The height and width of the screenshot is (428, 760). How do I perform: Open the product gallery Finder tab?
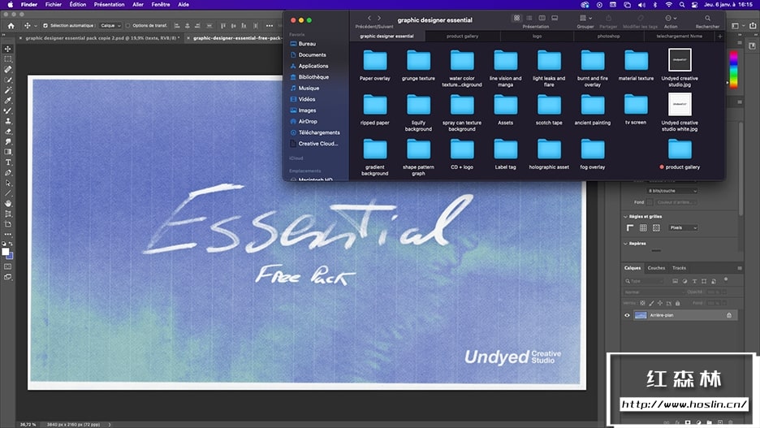pos(462,37)
